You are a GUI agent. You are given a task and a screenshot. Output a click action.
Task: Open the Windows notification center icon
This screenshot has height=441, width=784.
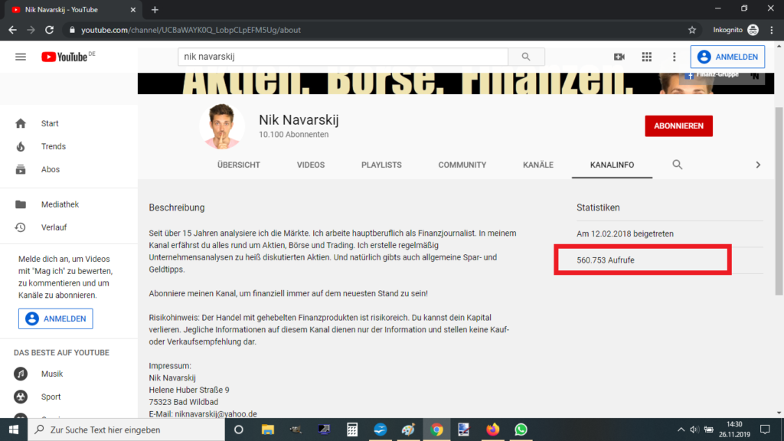(x=765, y=430)
